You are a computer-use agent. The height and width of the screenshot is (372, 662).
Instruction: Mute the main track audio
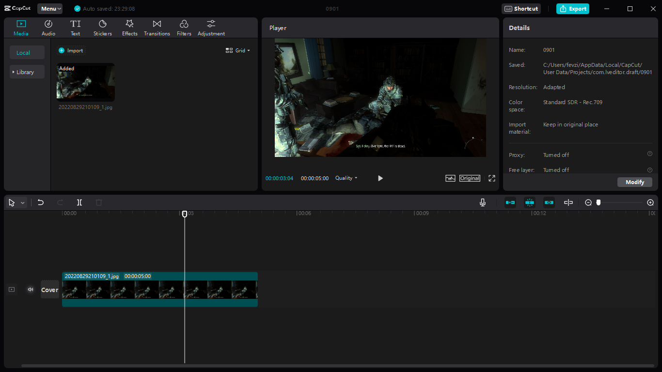[31, 290]
